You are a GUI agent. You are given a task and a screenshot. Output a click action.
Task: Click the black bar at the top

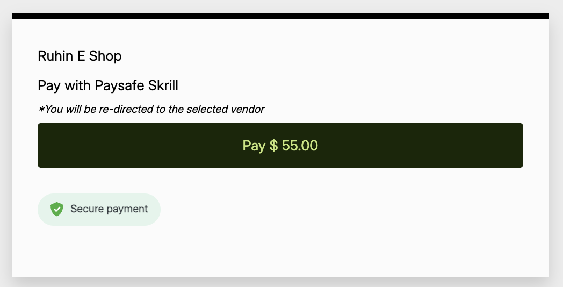[280, 16]
